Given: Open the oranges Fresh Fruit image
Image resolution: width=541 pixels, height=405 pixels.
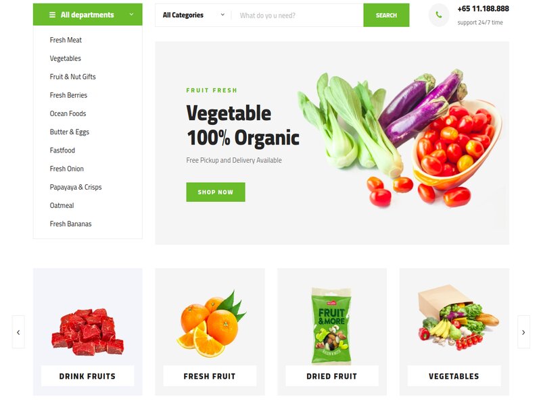Looking at the screenshot, I should 211,325.
